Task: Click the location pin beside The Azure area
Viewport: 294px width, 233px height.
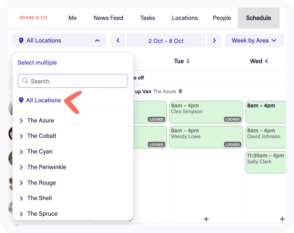Action: point(180,91)
